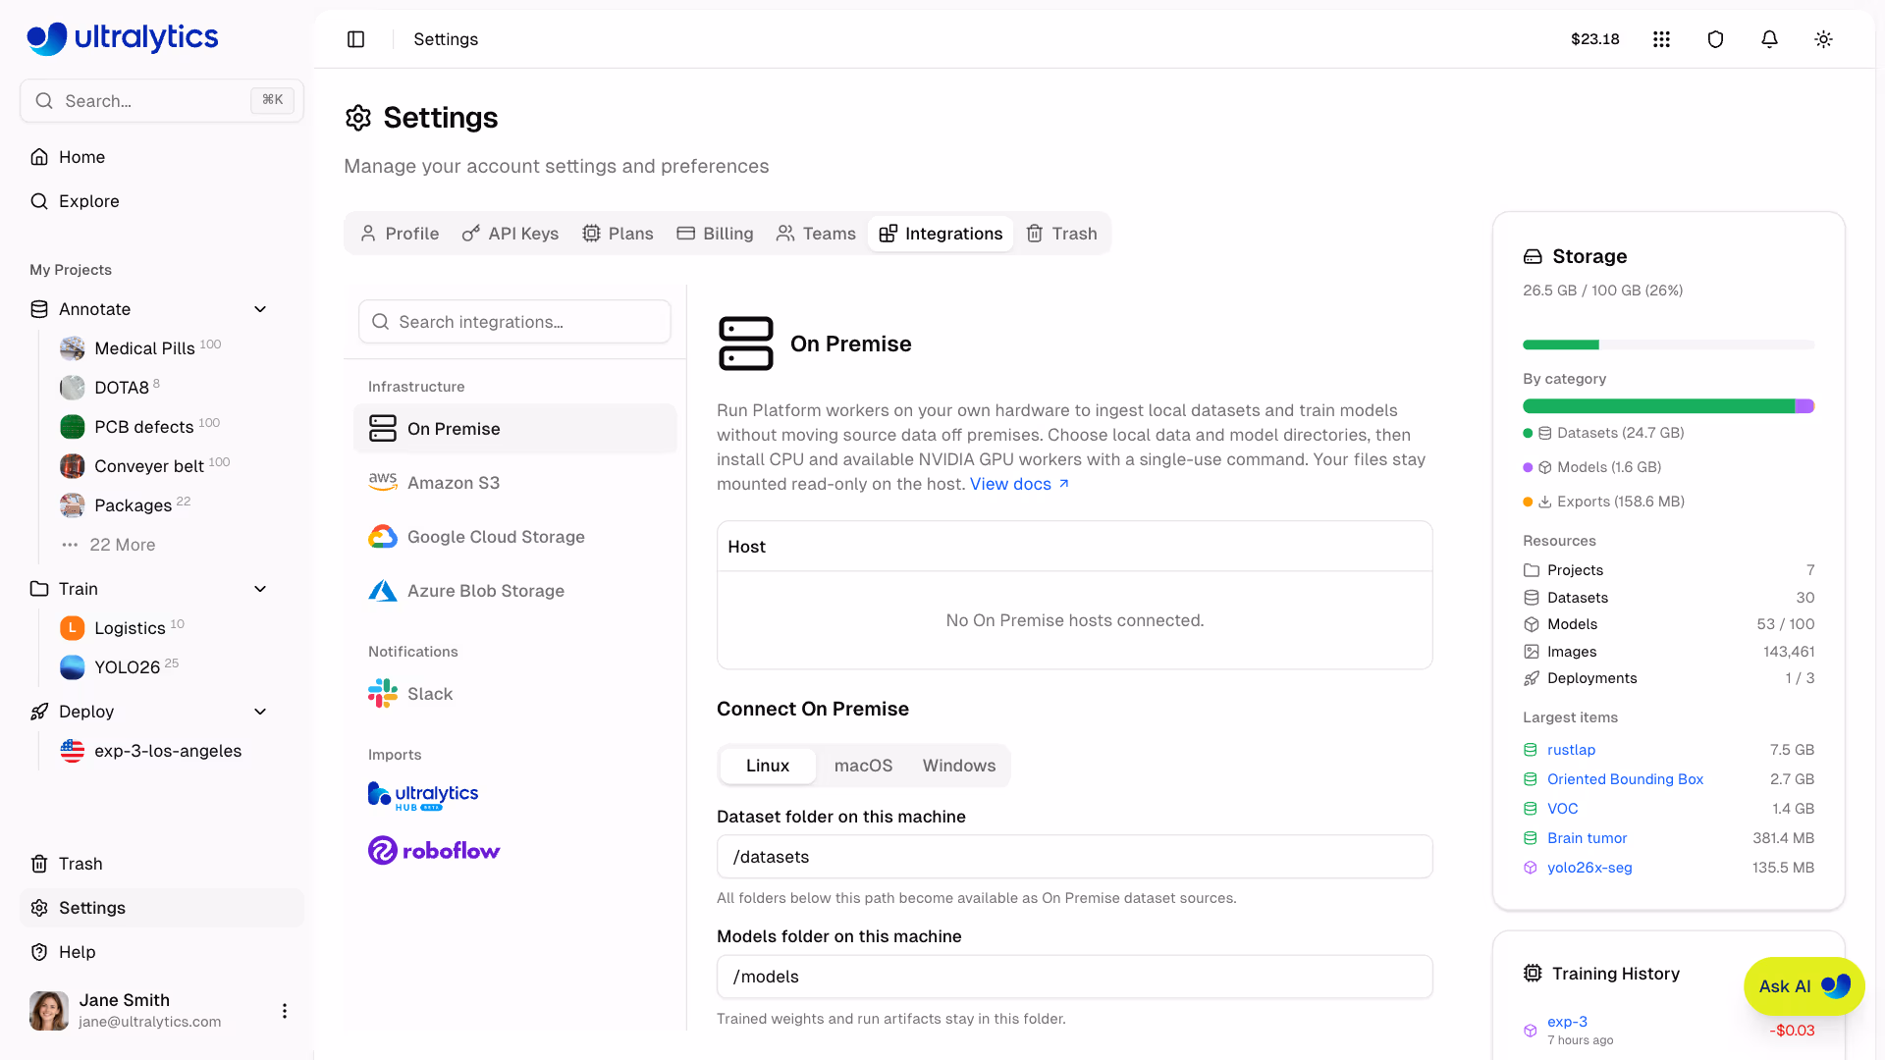Select Windows platform

click(x=959, y=766)
